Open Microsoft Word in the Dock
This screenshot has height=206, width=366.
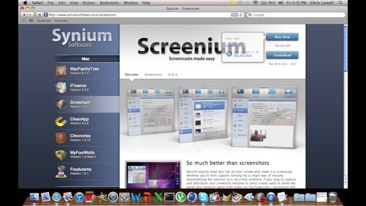pos(136,197)
